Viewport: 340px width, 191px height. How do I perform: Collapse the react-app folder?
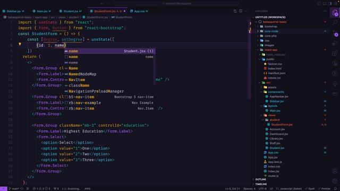pyautogui.click(x=271, y=50)
